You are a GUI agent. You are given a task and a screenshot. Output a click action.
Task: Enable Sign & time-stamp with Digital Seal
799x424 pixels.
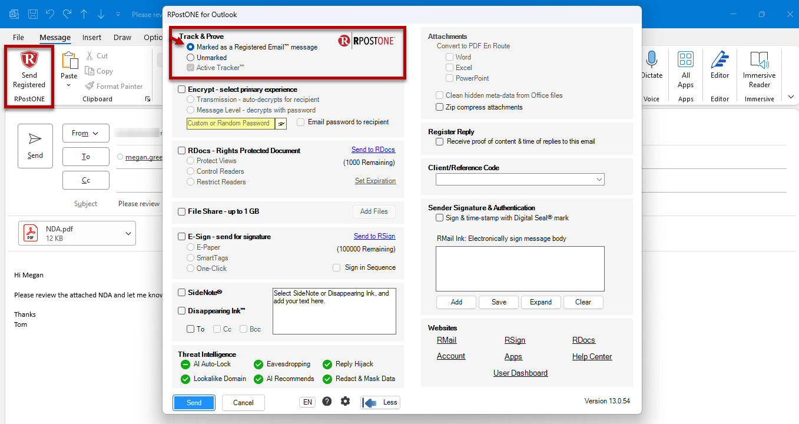pyautogui.click(x=440, y=218)
